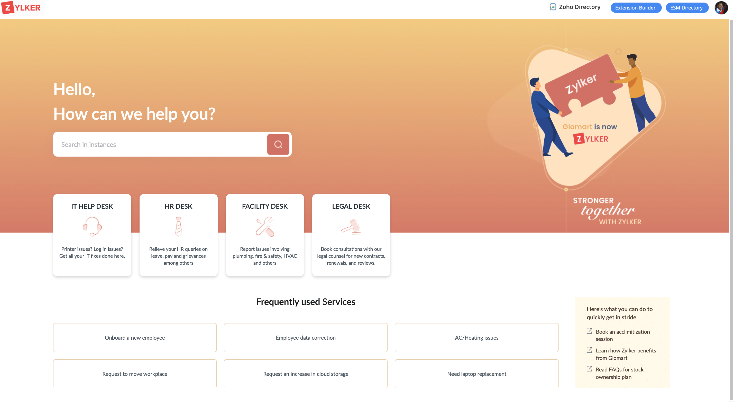The height and width of the screenshot is (402, 734).
Task: Click the Zoho Directory icon
Action: (553, 7)
